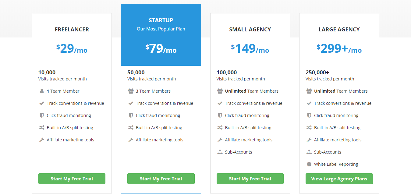411x195 pixels.
Task: Click the sitemap Sub-Accounts icon in Large Agency plan
Action: (309, 152)
